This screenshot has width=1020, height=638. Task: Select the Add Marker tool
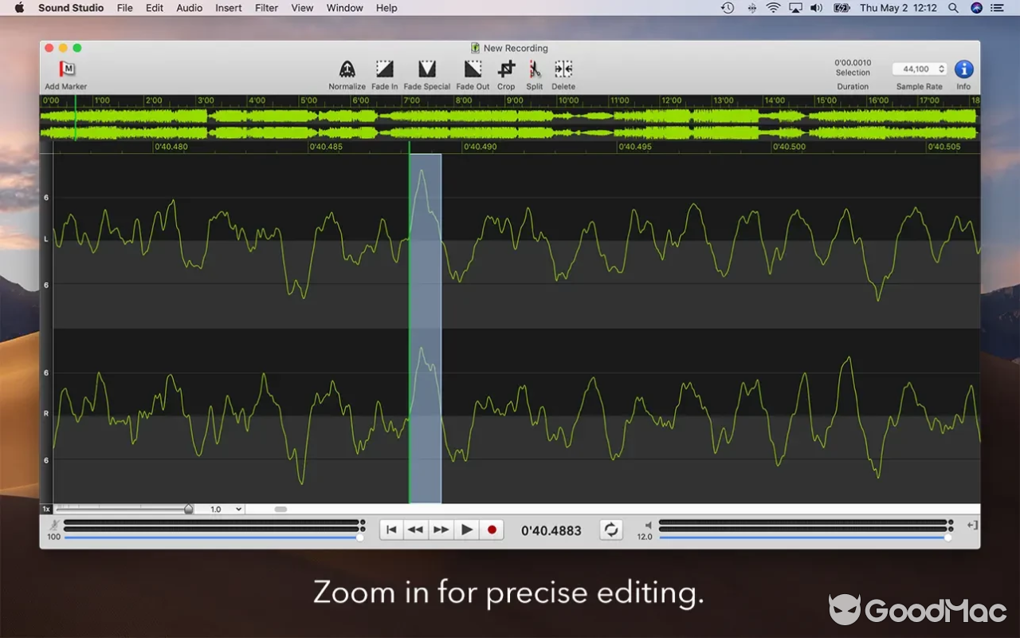(x=64, y=69)
